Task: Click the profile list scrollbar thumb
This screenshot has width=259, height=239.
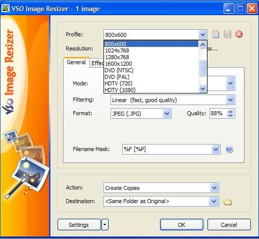Action: pos(202,68)
